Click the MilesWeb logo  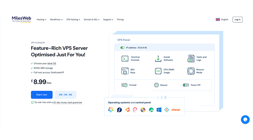[x=22, y=19]
